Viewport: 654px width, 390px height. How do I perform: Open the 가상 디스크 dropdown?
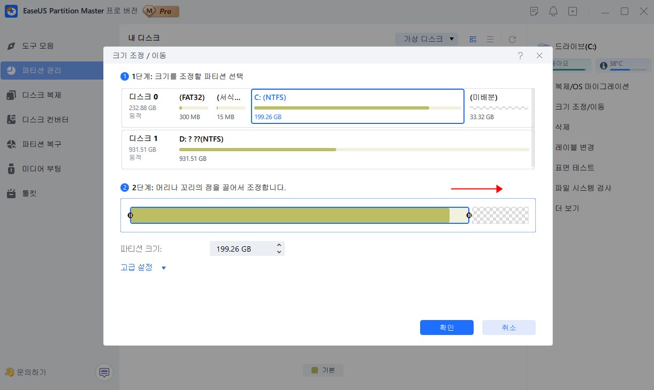pyautogui.click(x=427, y=38)
